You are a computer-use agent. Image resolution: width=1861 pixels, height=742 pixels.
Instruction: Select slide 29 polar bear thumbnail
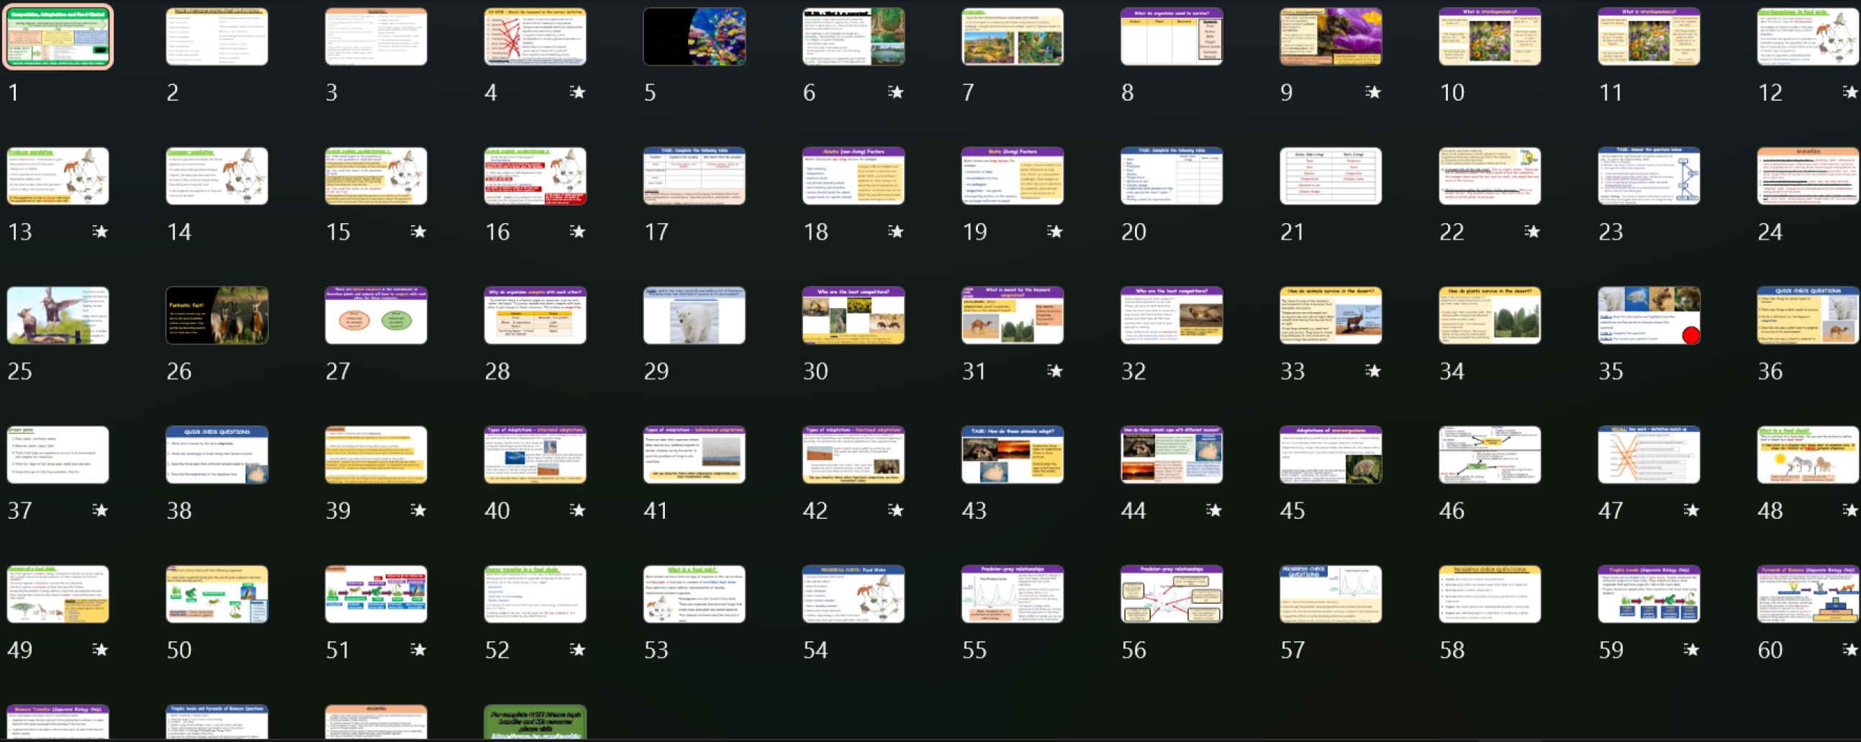tap(694, 316)
